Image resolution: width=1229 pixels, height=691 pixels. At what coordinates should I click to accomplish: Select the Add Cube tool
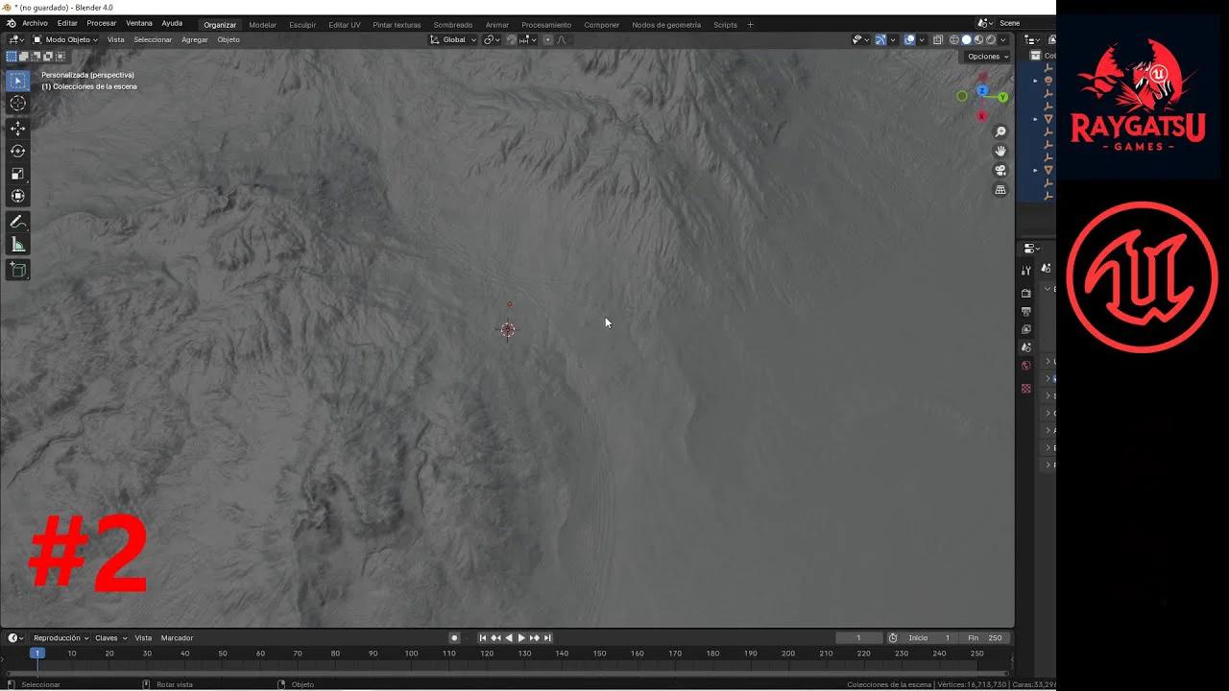coord(17,270)
